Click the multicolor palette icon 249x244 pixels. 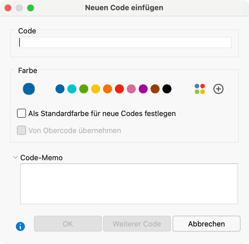(199, 89)
